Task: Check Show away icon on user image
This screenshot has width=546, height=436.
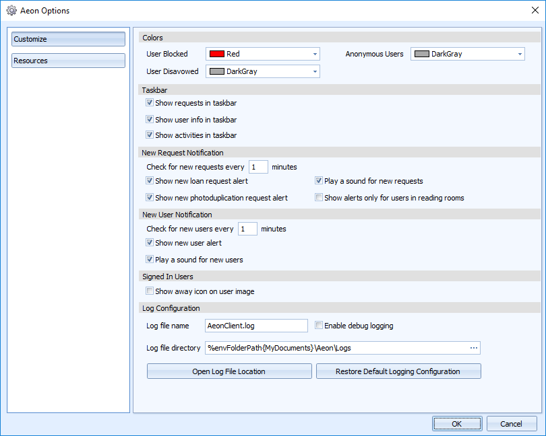Action: tap(150, 291)
